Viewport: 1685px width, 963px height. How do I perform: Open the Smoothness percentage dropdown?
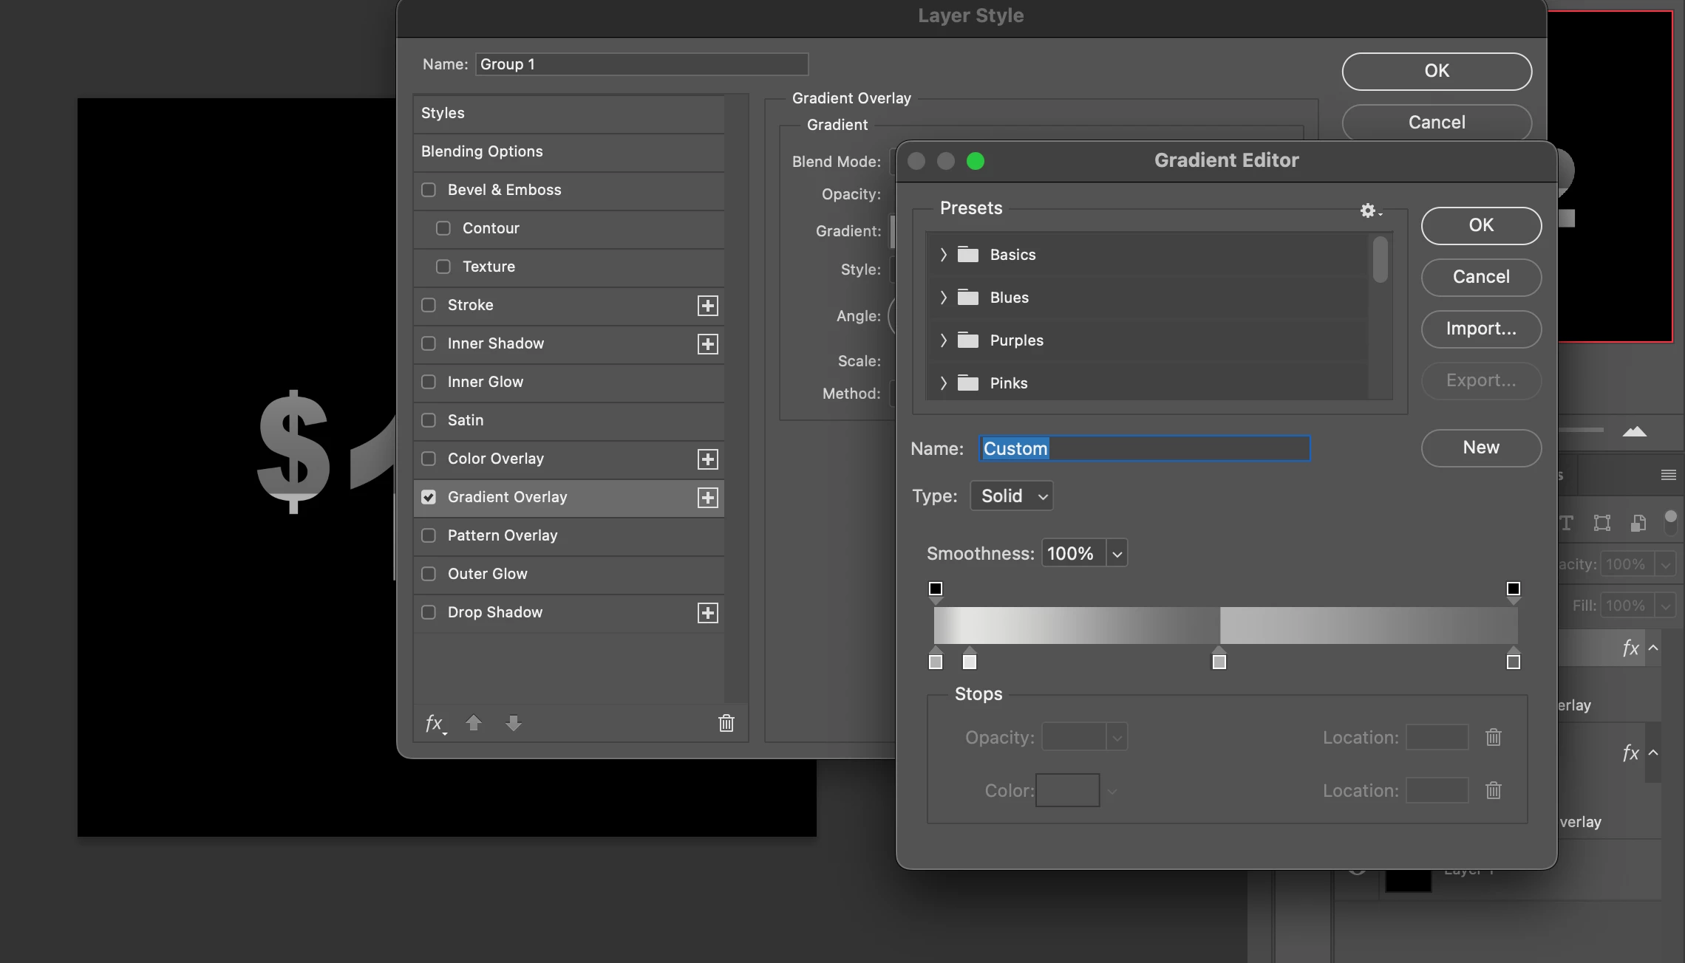tap(1117, 553)
